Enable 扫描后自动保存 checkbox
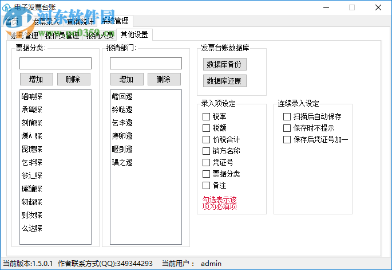 [287, 116]
